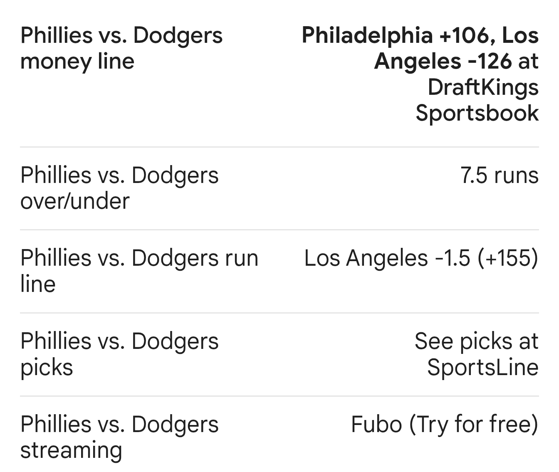The height and width of the screenshot is (472, 559).
Task: Click the word picks under Phillies vs. Dodgers
Action: tap(47, 367)
